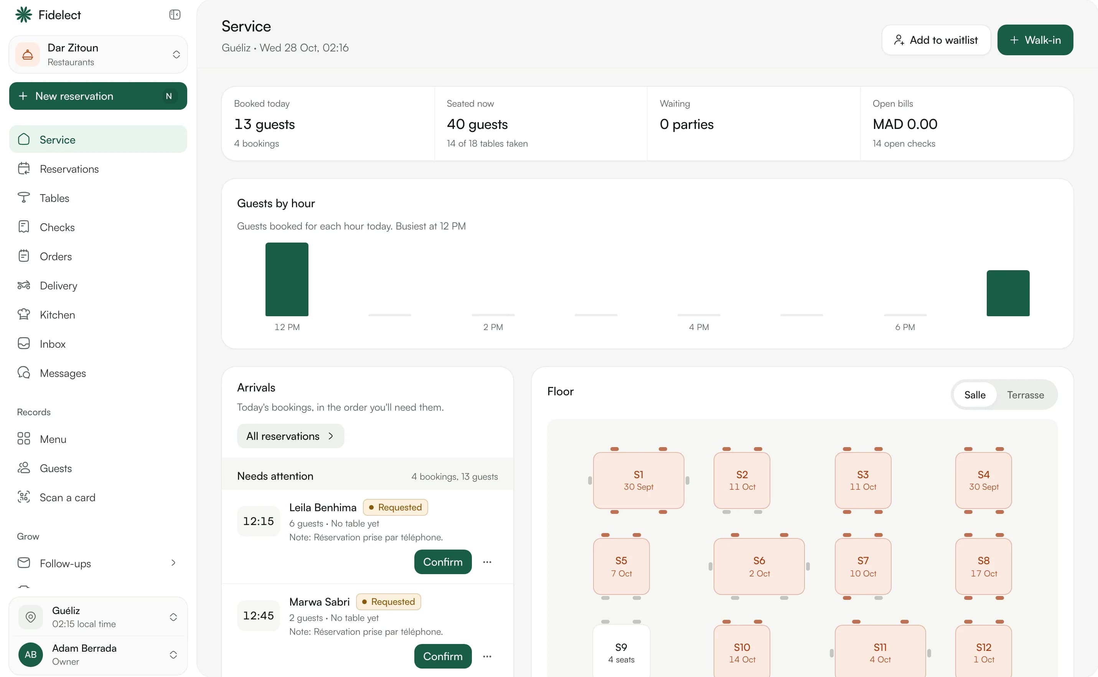Expand the Guéliz location selector

click(x=98, y=616)
